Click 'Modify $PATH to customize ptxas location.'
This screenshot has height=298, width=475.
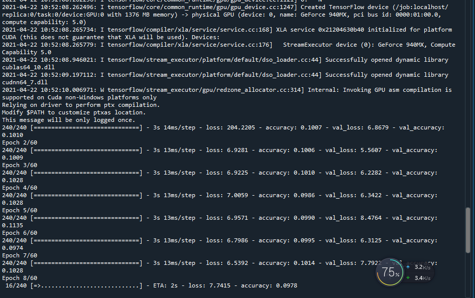(x=74, y=112)
